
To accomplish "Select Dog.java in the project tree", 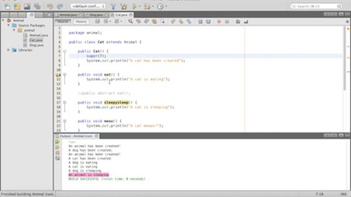I will [36, 45].
